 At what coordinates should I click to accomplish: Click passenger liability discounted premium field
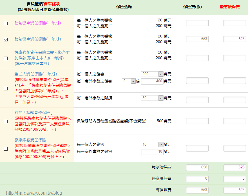235,148
